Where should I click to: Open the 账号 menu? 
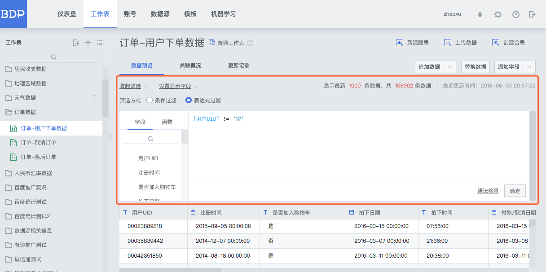pyautogui.click(x=130, y=14)
